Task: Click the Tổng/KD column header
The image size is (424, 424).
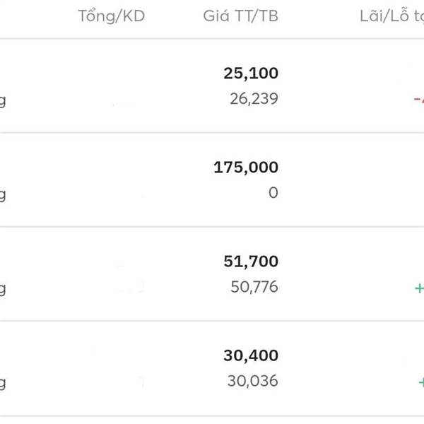Action: (x=111, y=16)
